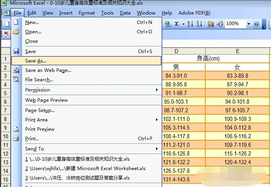Open the Insert menu
Viewport: 271px width, 187px height.
(66, 13)
